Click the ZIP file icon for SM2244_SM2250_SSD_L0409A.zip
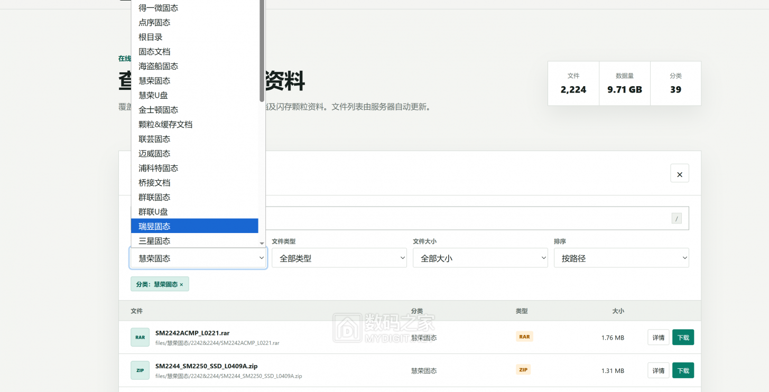Viewport: 769px width, 392px height. [x=140, y=370]
